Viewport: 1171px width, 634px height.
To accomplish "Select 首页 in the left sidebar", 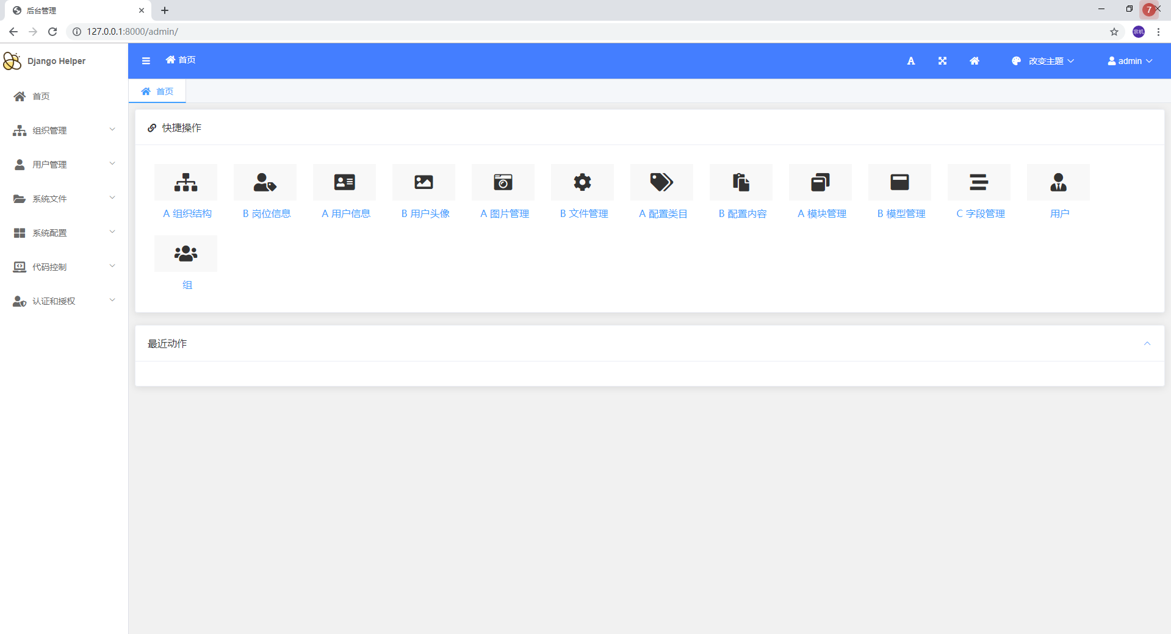I will [x=41, y=96].
